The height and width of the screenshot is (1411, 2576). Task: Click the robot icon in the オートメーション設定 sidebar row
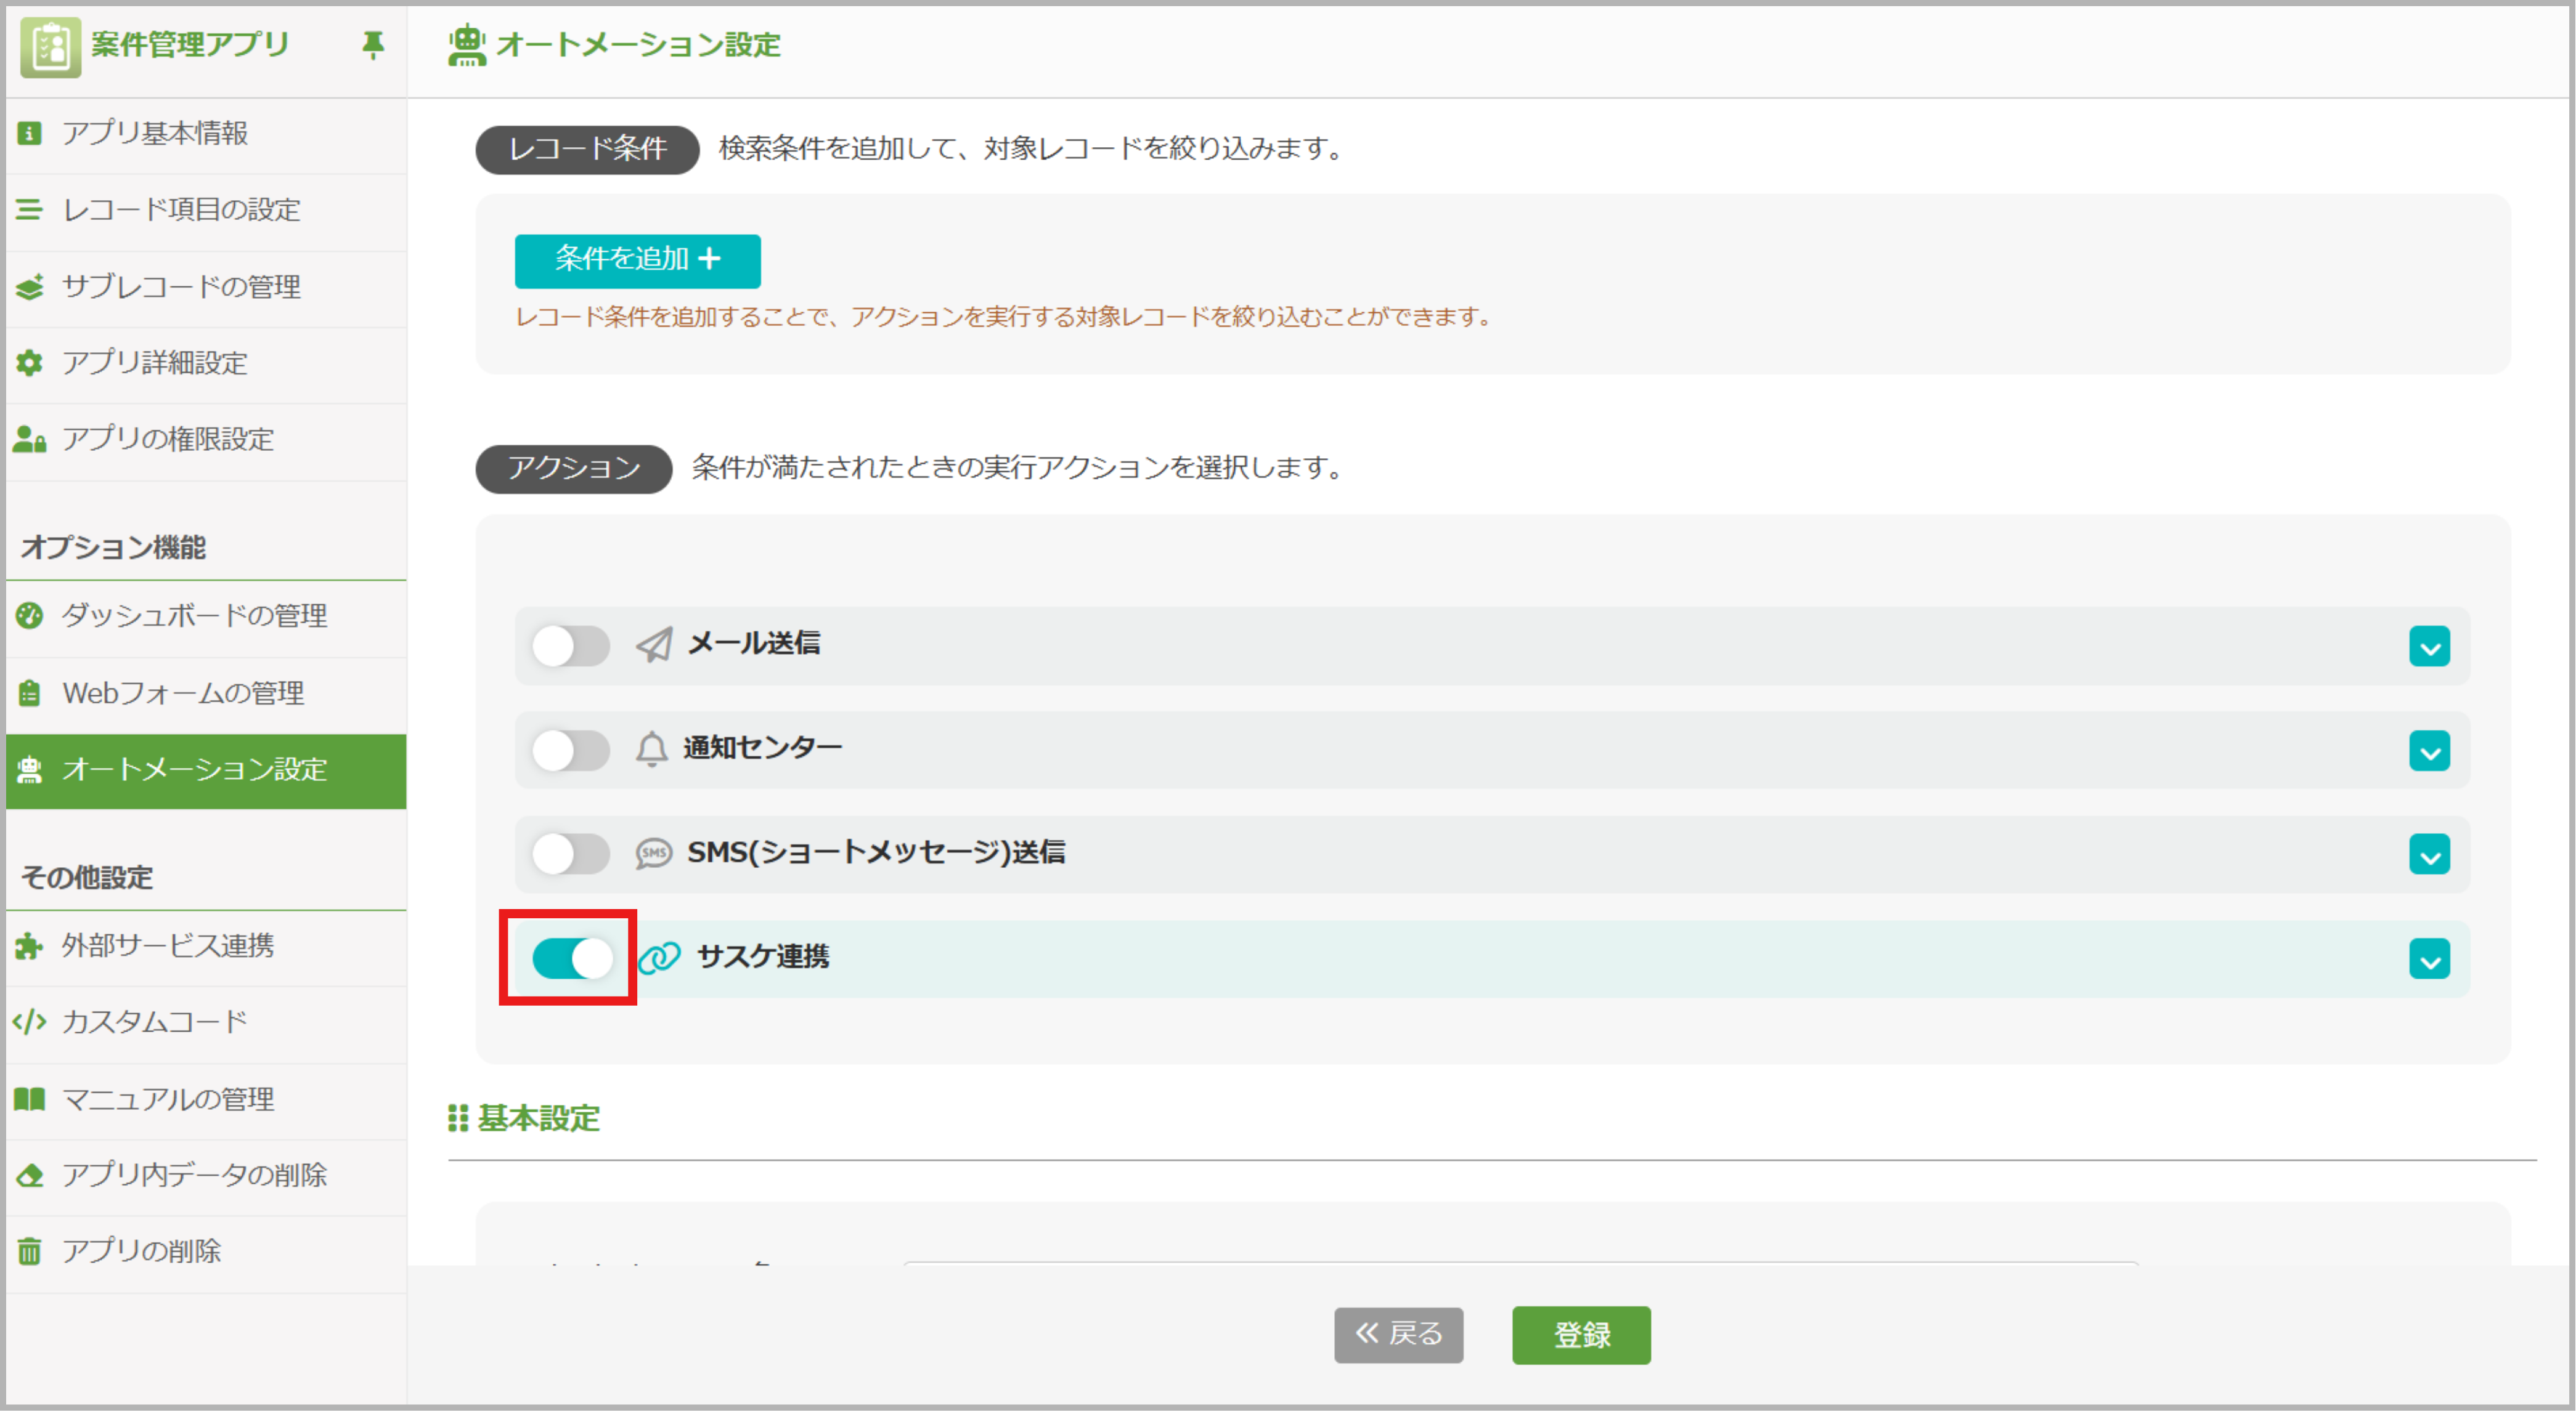[30, 769]
